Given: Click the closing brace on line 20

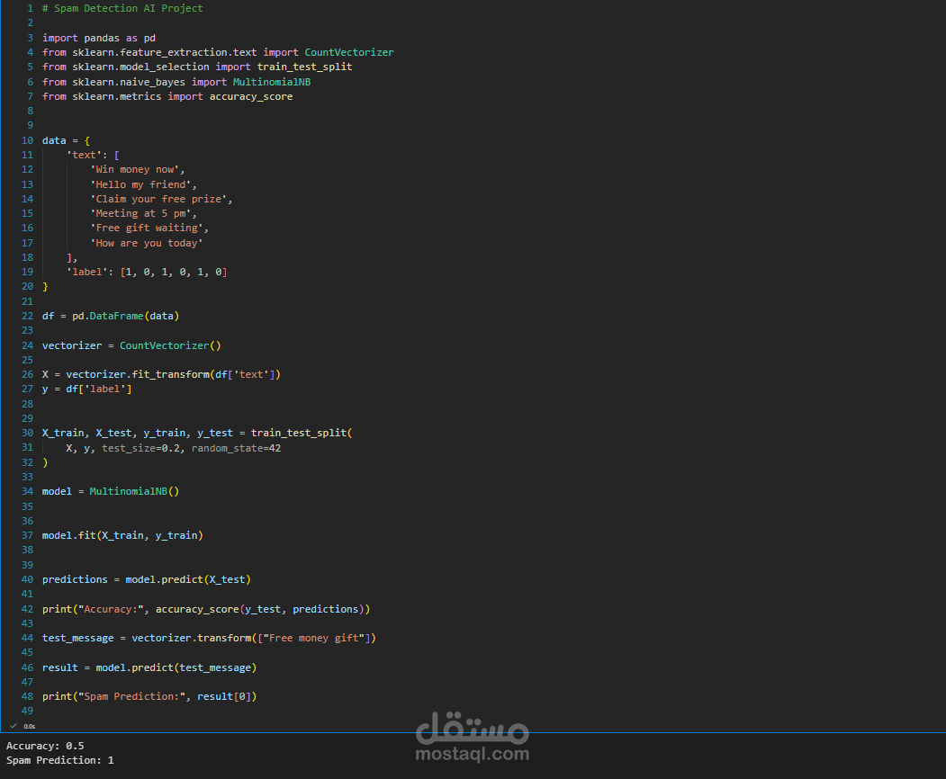Looking at the screenshot, I should tap(45, 286).
